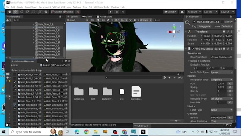Open the Shaded draw mode dropdown
Image resolution: width=241 pixels, height=136 pixels.
point(77,20)
